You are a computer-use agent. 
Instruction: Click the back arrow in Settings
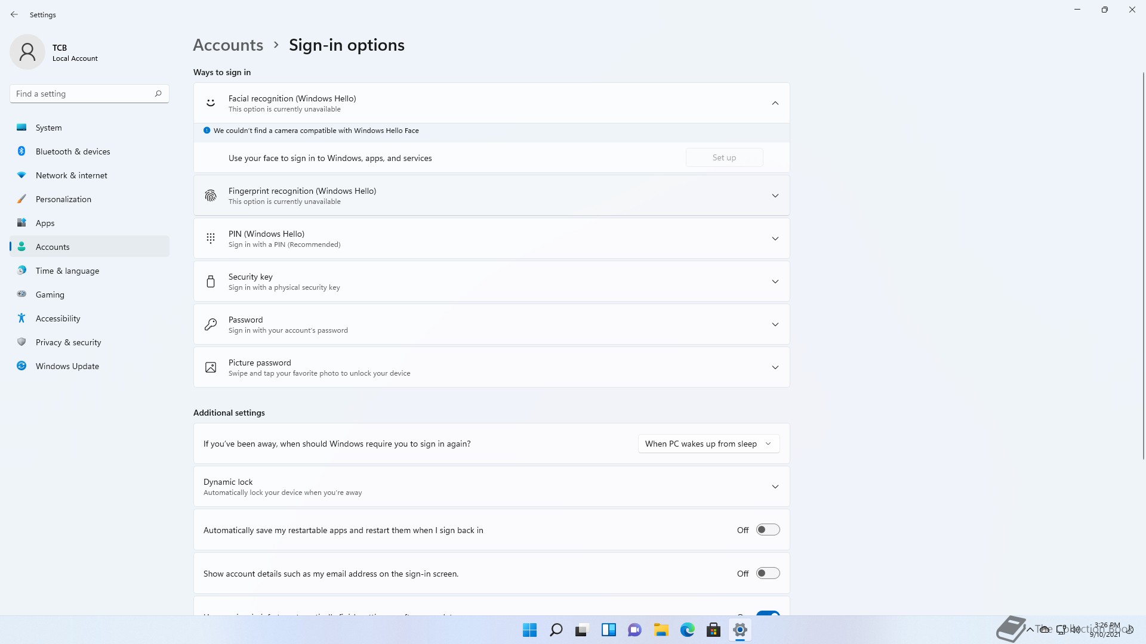14,14
